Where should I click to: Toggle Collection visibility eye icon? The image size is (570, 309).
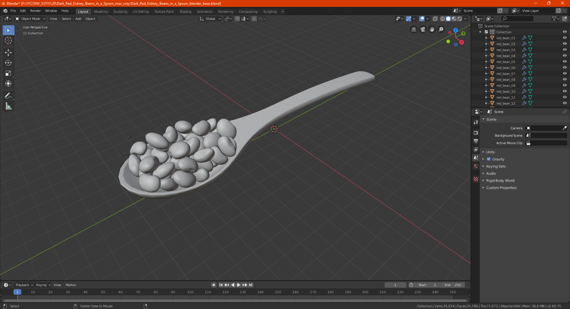coord(565,32)
